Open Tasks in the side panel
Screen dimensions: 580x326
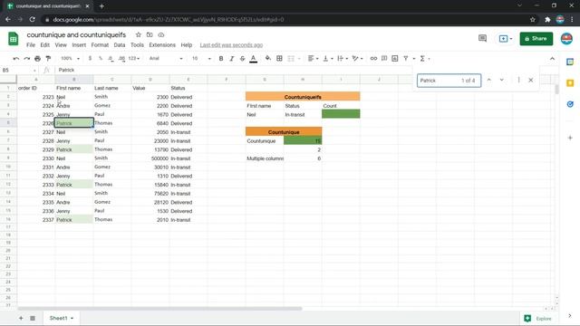[x=570, y=104]
